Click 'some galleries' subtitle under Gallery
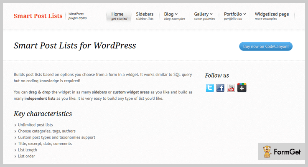Screen dimensions: 308x167 click(x=204, y=19)
